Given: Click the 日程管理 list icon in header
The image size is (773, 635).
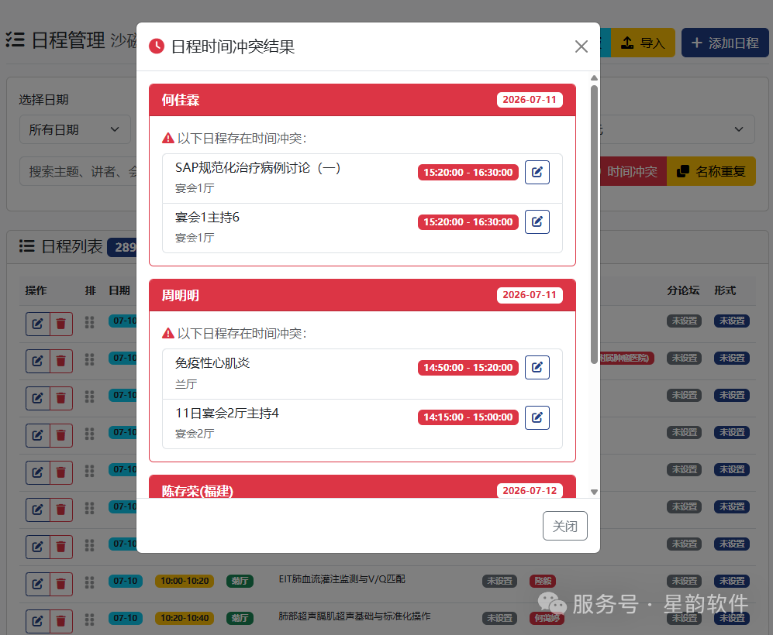Looking at the screenshot, I should pos(16,39).
